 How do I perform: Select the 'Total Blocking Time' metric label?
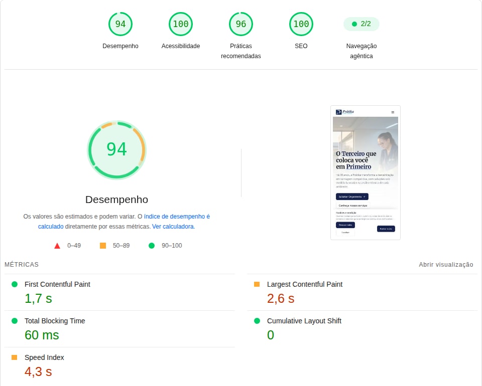[55, 321]
